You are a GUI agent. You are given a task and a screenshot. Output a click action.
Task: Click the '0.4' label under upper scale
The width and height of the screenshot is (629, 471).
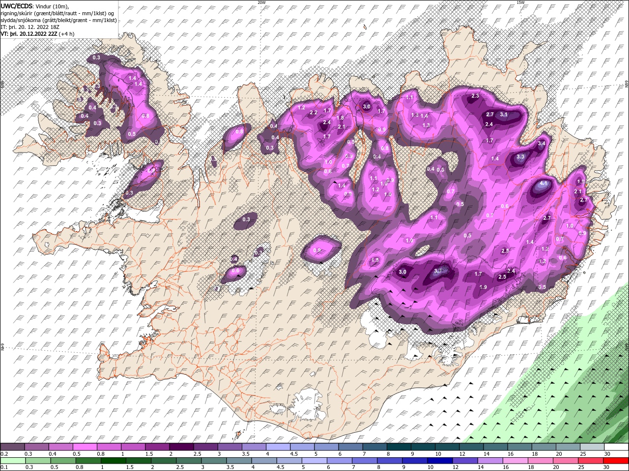coord(52,454)
